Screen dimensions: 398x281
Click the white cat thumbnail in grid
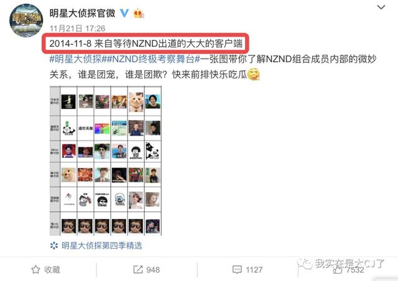point(136,102)
